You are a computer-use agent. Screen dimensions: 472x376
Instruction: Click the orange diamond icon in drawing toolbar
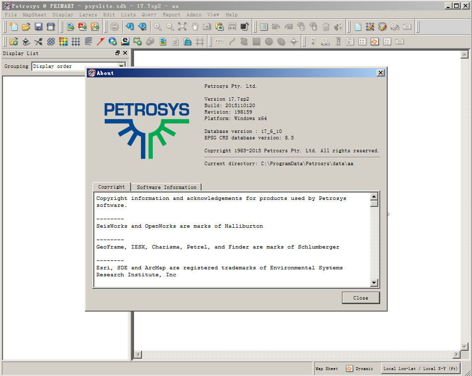coord(374,42)
